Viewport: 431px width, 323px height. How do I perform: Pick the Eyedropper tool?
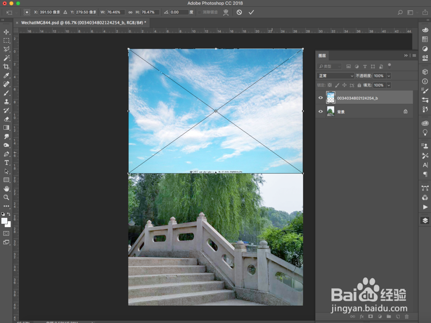point(6,75)
